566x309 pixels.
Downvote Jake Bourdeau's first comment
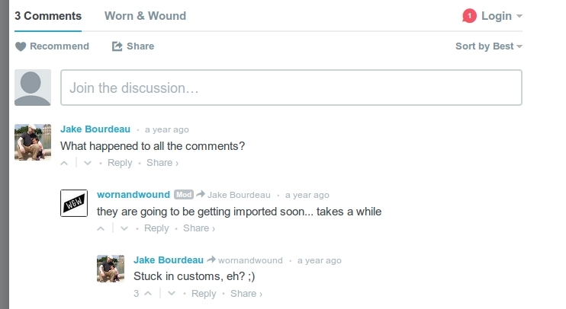pyautogui.click(x=88, y=163)
